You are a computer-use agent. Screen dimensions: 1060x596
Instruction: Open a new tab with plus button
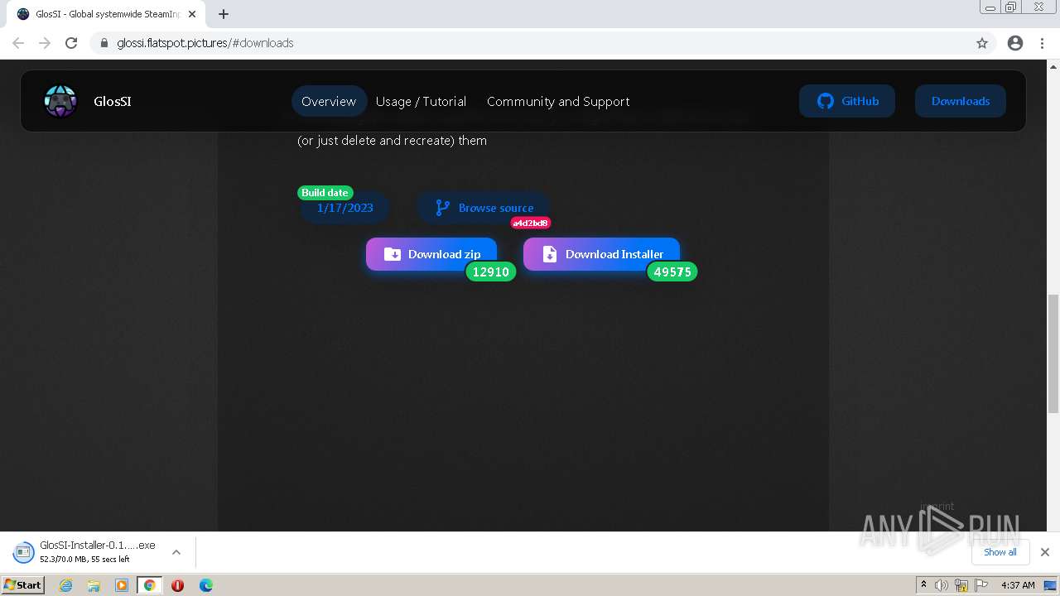224,14
